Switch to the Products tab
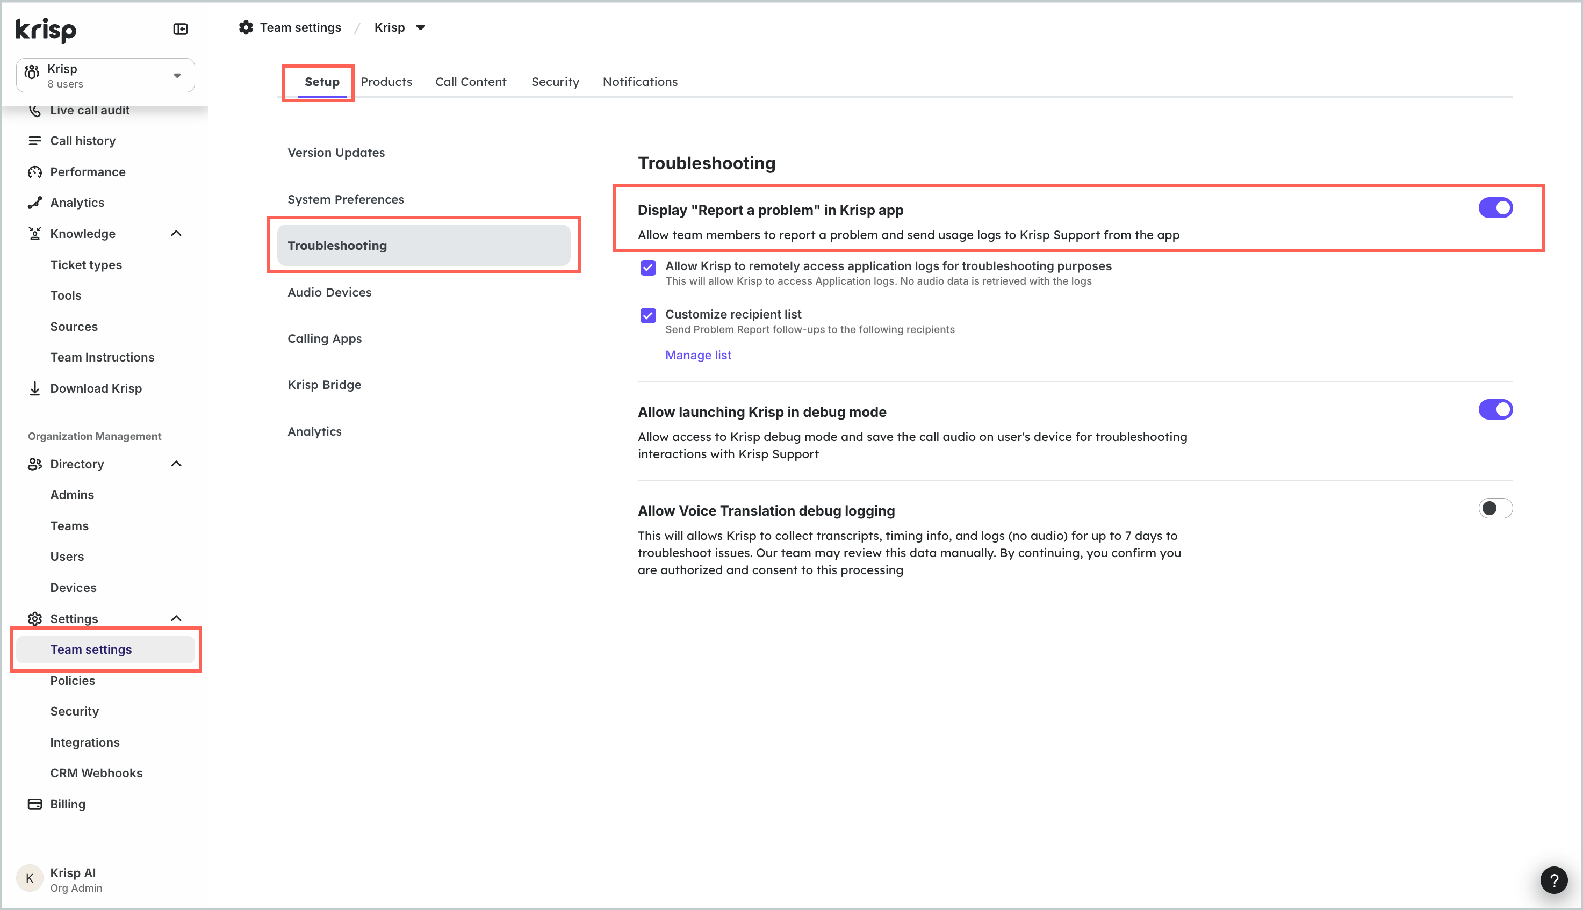1583x910 pixels. pos(386,82)
